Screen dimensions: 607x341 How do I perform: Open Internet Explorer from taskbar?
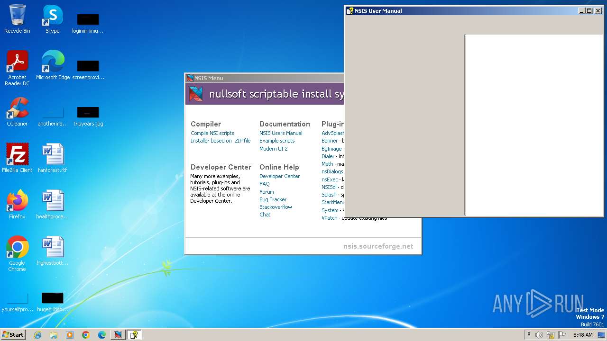pos(37,335)
